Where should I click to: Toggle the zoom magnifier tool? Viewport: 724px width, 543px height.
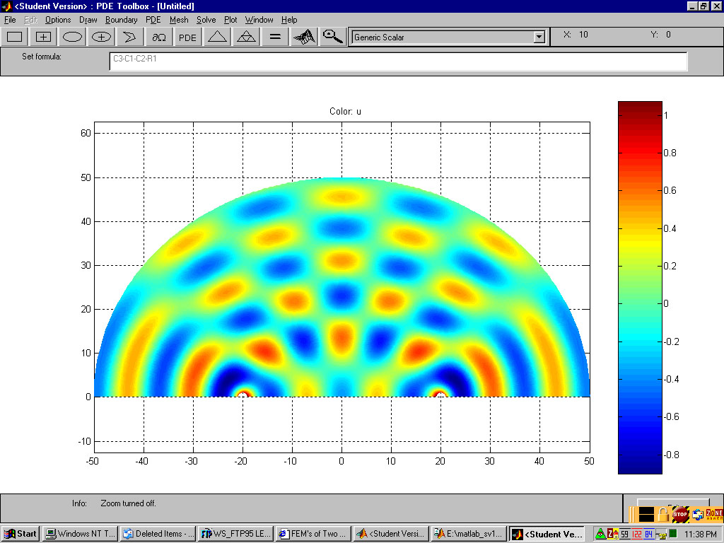pyautogui.click(x=333, y=37)
